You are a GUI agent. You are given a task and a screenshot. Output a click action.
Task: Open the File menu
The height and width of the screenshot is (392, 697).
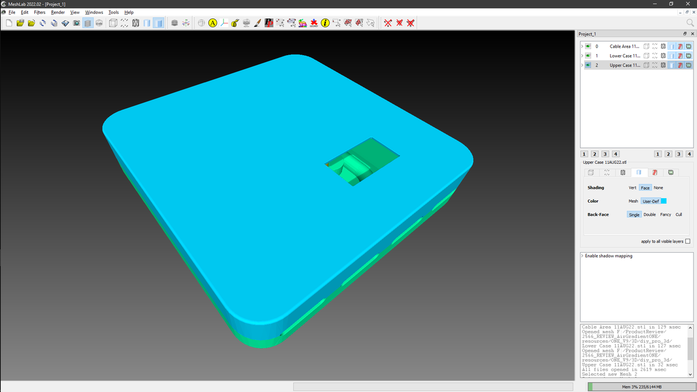(x=12, y=12)
